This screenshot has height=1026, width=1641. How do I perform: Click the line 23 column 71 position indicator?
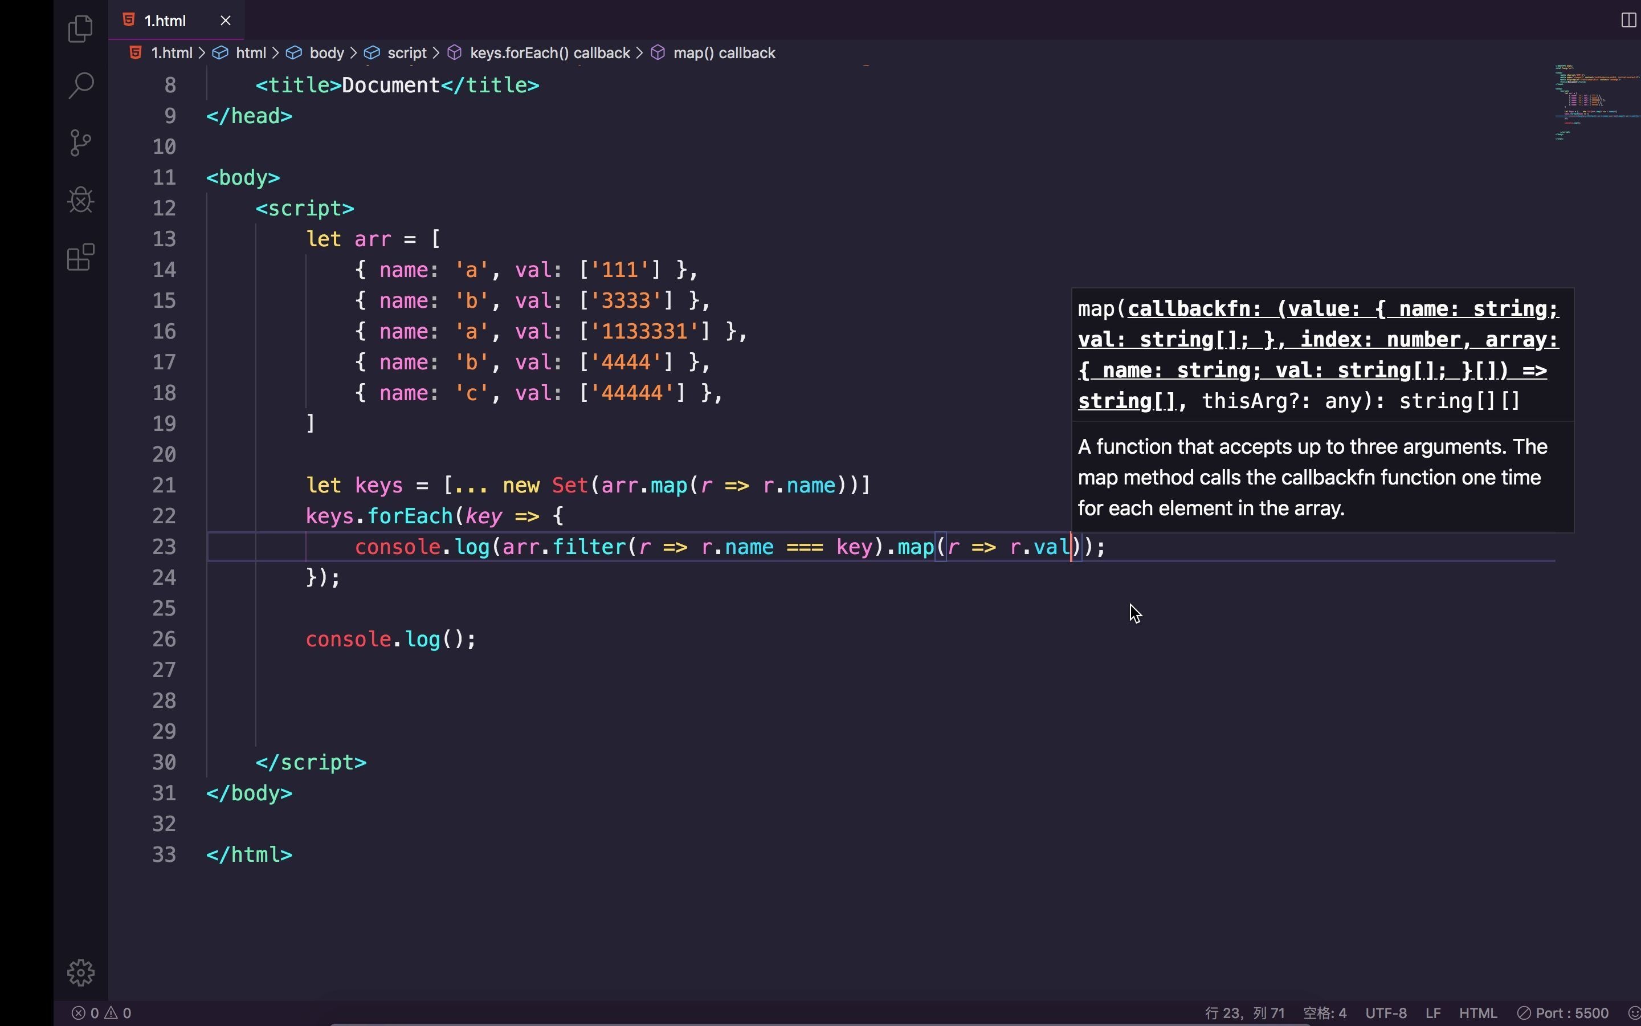coord(1244,1013)
